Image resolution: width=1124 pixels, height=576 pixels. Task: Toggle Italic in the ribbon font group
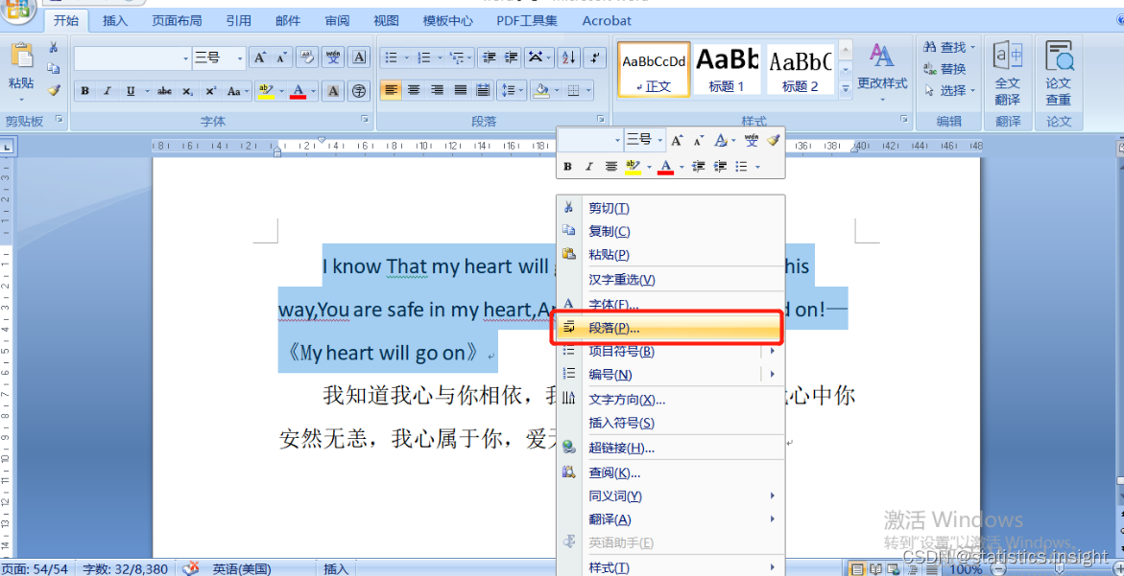point(107,91)
